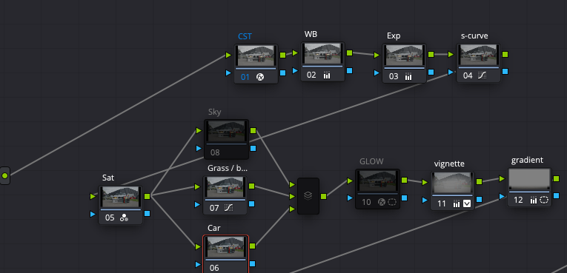
Task: Click the 'Grass / b...' node label
Action: point(228,168)
